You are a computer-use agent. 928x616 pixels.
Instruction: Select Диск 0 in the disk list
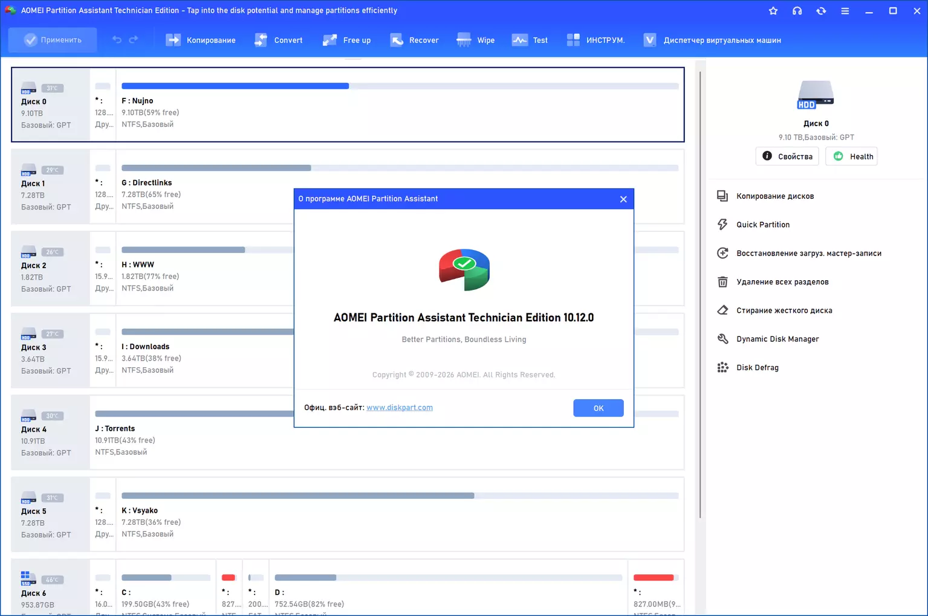tap(51, 104)
